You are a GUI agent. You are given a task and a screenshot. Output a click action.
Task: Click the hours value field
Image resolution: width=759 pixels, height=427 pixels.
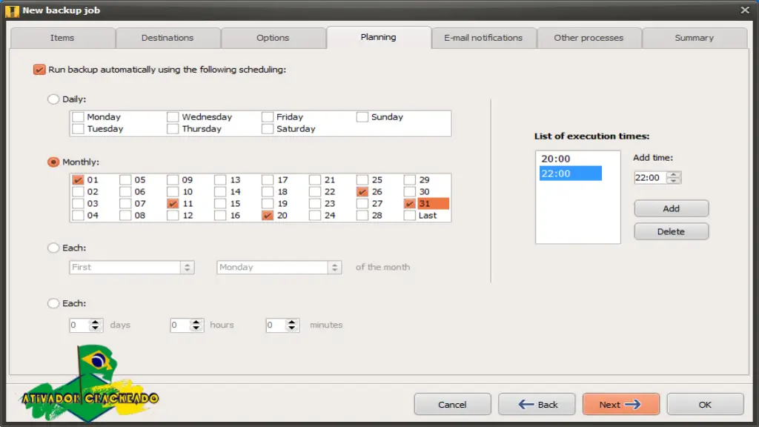pyautogui.click(x=181, y=325)
